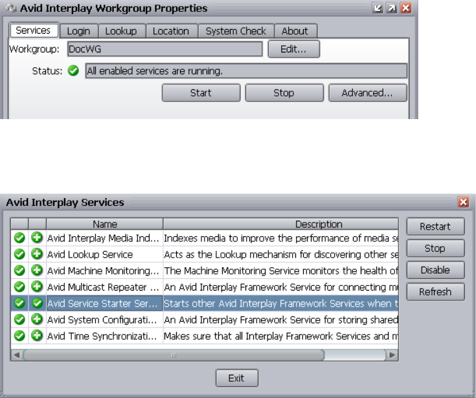Click description 'An Avid Interplay Framework Service for storing'

pyautogui.click(x=281, y=320)
